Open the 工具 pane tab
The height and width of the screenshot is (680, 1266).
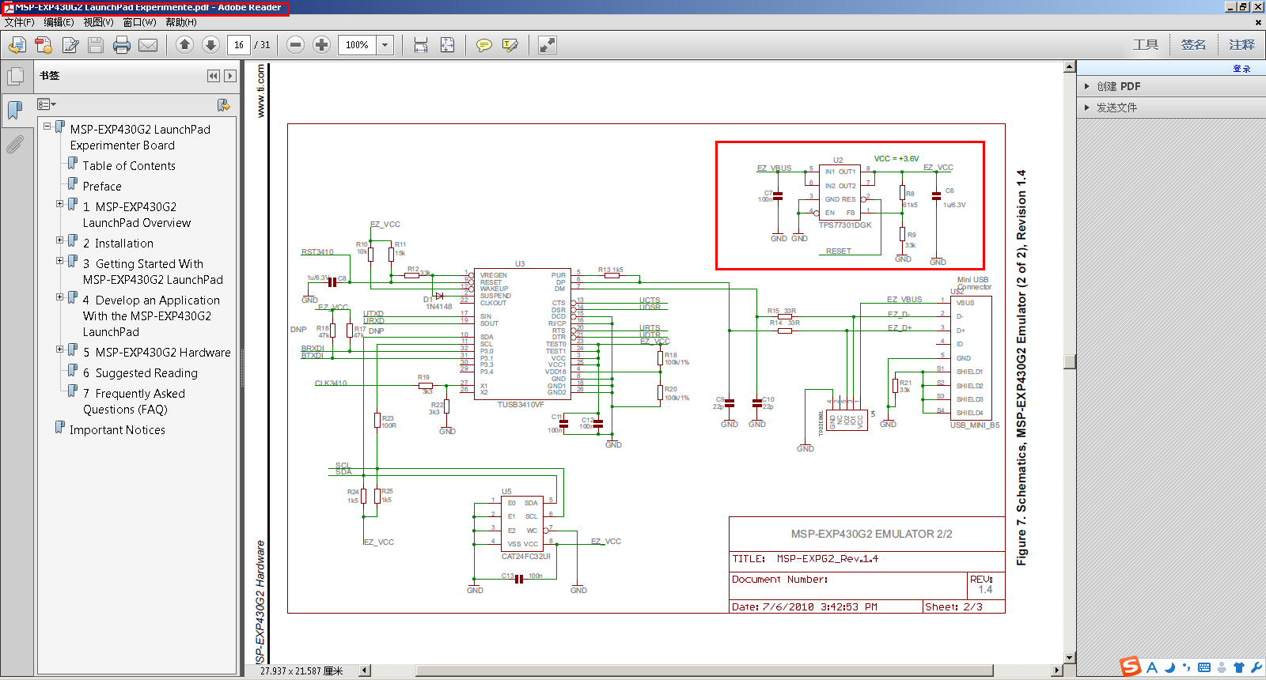tap(1146, 45)
